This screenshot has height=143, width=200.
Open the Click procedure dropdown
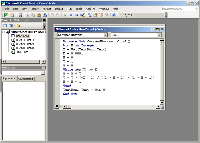pos(159,35)
